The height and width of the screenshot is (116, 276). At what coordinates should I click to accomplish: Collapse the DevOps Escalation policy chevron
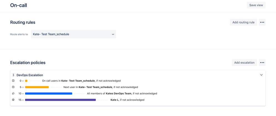261,75
